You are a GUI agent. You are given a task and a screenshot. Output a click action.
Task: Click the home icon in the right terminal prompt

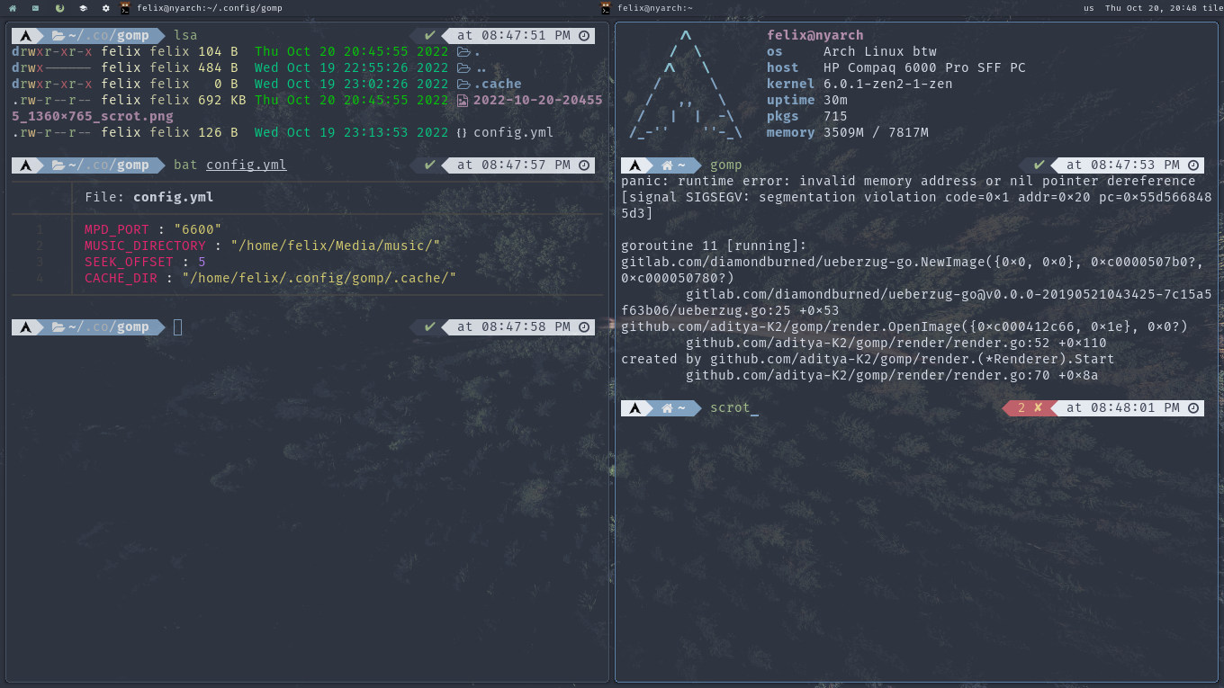668,165
